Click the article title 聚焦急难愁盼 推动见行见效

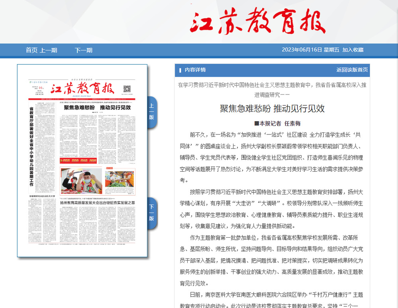272,108
